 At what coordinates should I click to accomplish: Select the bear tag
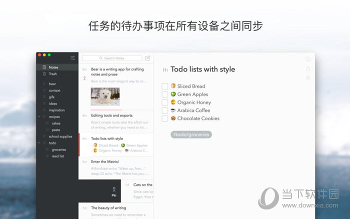tap(52, 84)
